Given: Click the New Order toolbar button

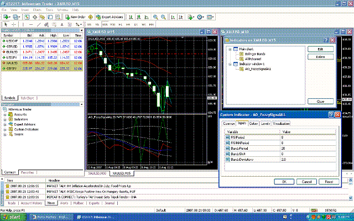Looking at the screenshot, I should pyautogui.click(x=75, y=17).
